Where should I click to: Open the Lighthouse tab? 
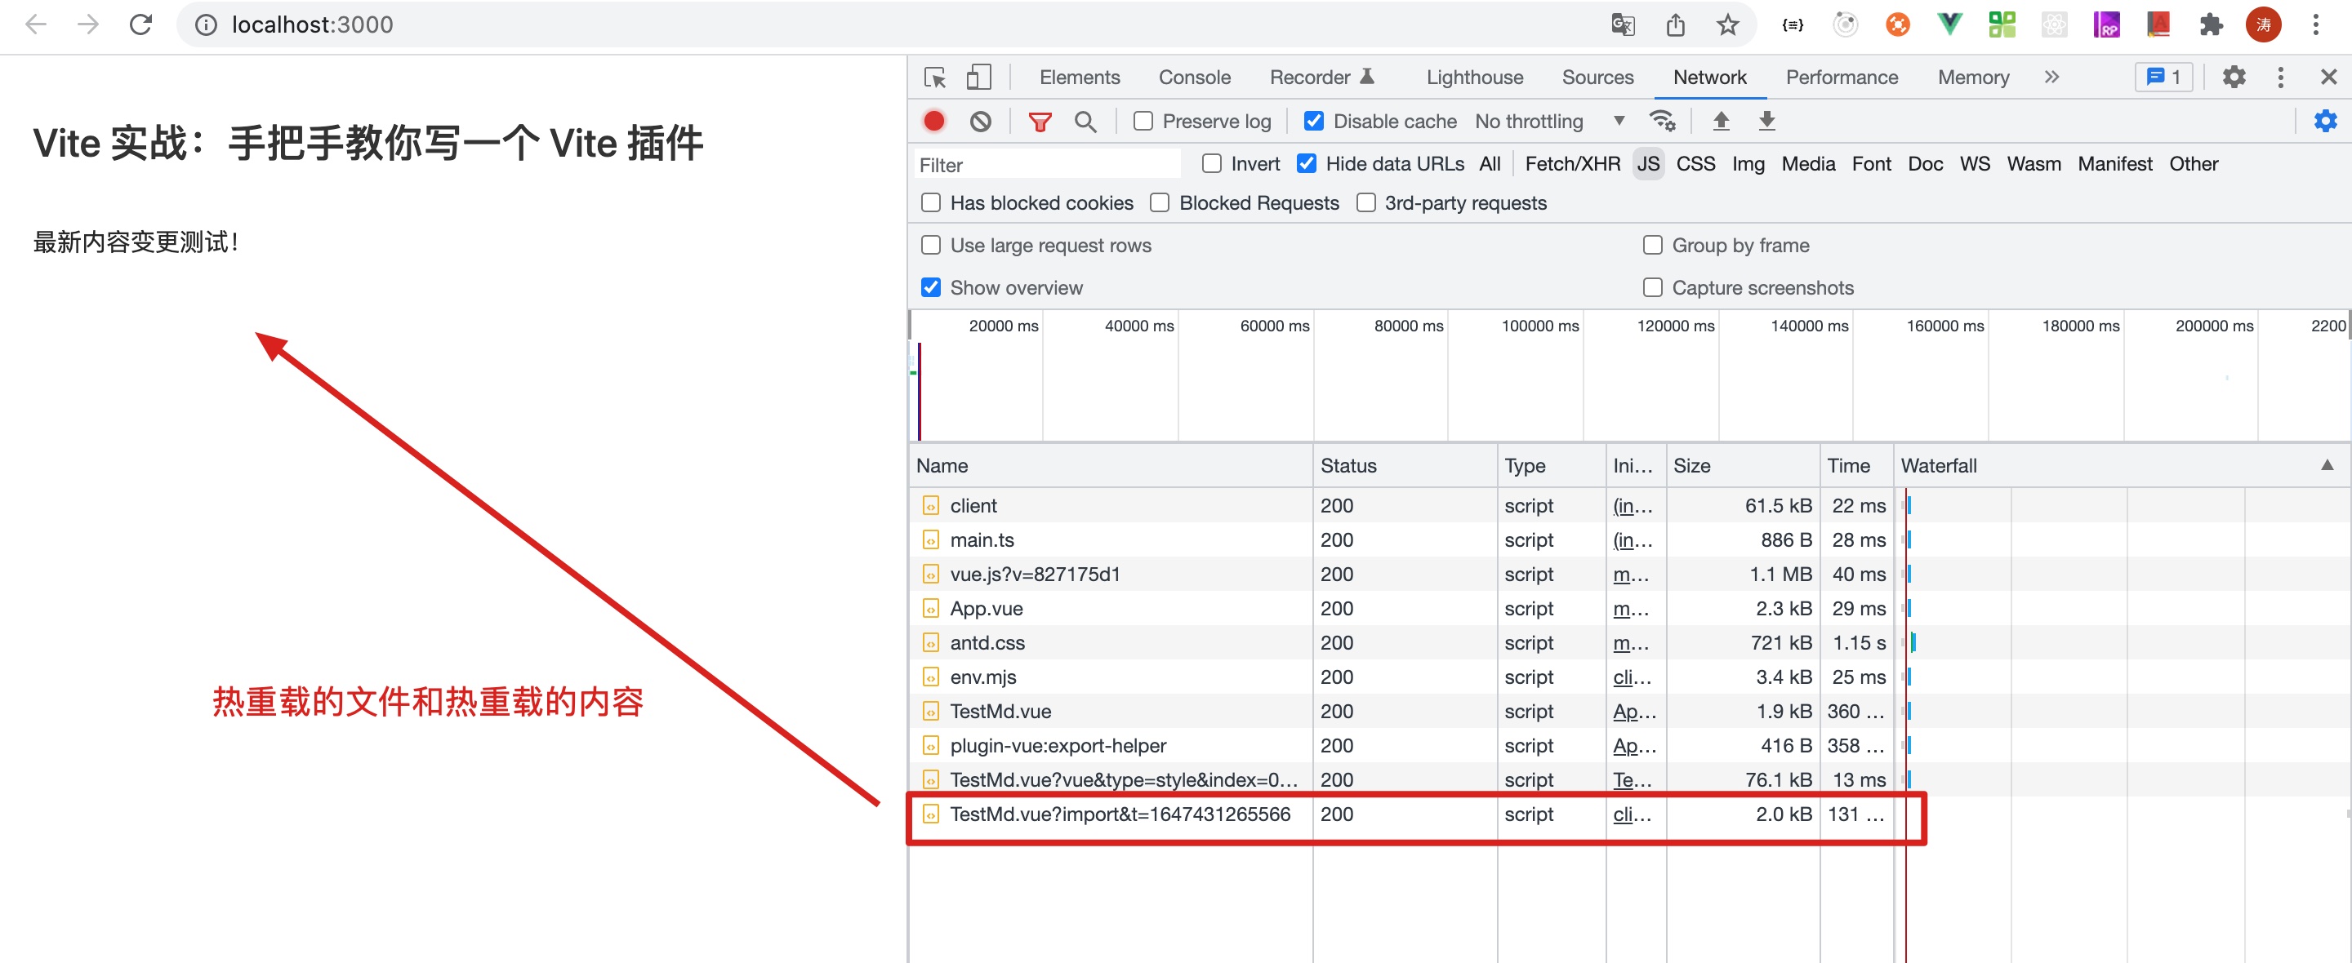coord(1475,78)
